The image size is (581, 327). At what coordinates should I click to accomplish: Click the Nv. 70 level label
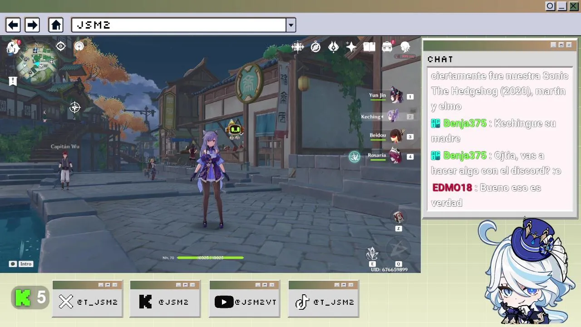[168, 258]
